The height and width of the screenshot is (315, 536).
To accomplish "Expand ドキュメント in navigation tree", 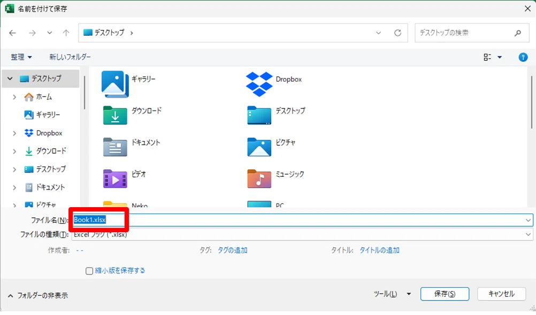I will pyautogui.click(x=14, y=187).
